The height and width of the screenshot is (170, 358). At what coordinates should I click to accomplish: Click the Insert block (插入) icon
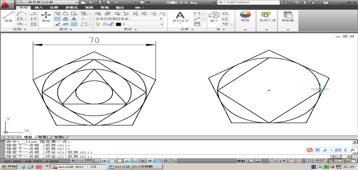click(214, 17)
